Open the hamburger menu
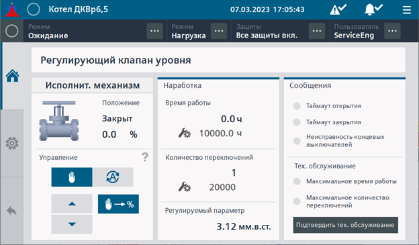This screenshot has height=245, width=419. tap(407, 10)
